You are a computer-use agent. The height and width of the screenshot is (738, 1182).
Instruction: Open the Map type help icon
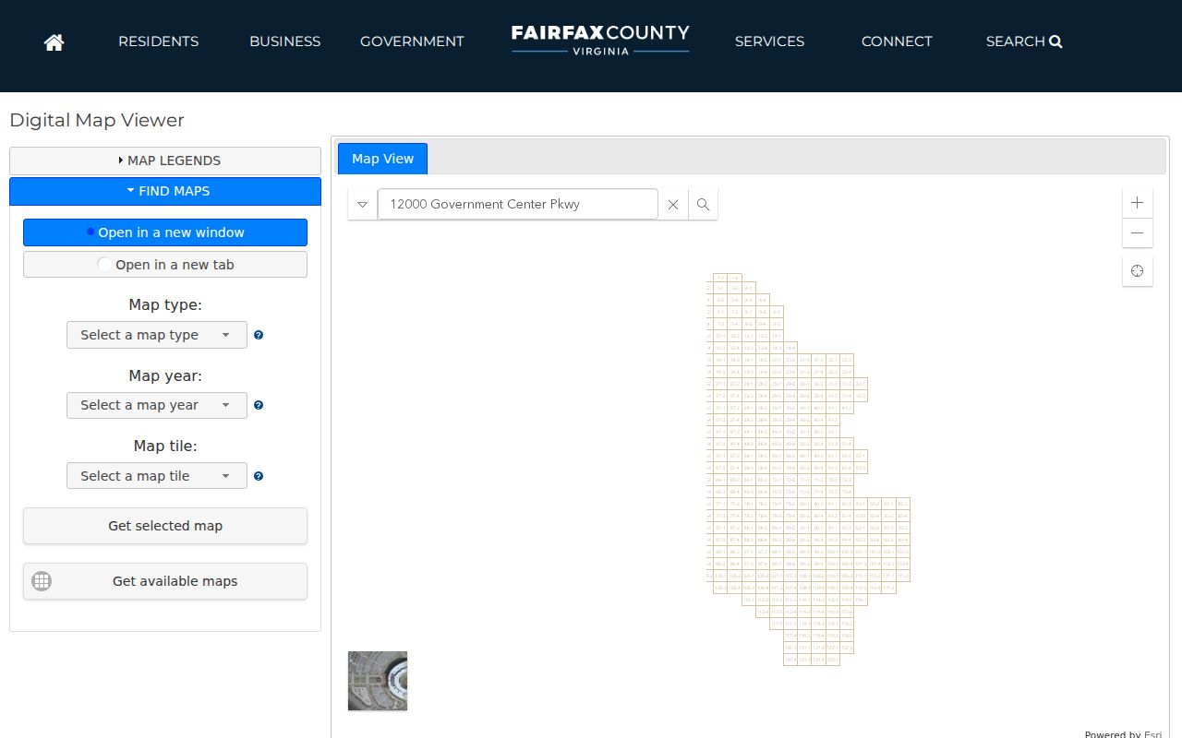point(259,335)
